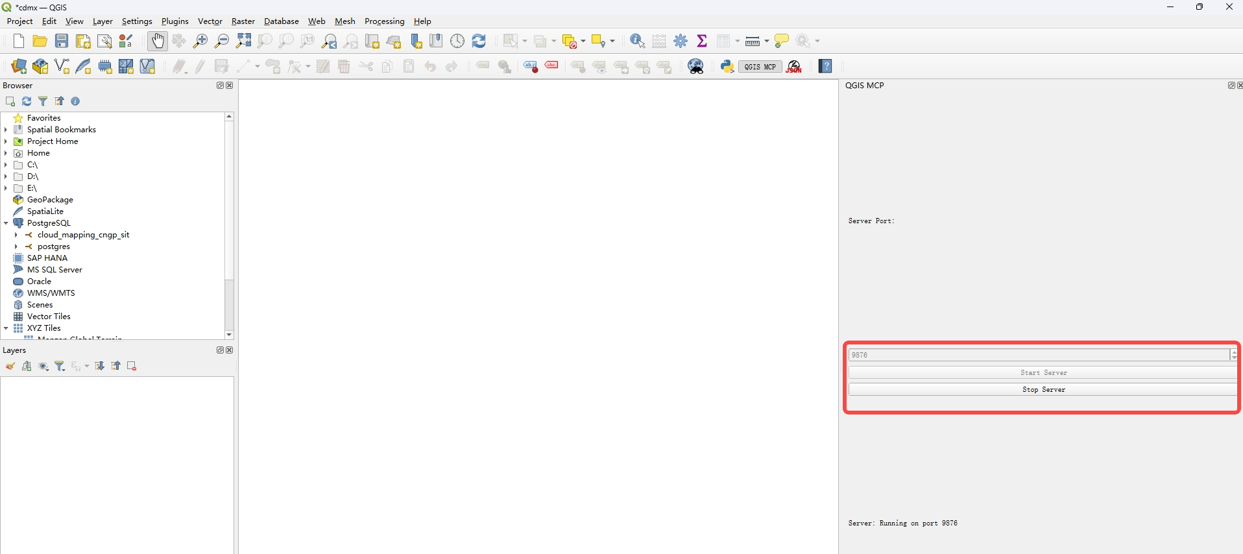Click the New Virtual Layer icon

(x=148, y=66)
